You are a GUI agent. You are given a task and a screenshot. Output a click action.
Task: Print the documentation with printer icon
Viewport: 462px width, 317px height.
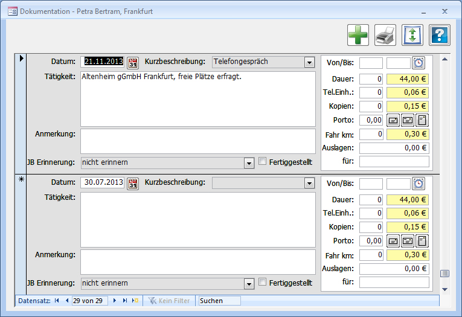[385, 35]
